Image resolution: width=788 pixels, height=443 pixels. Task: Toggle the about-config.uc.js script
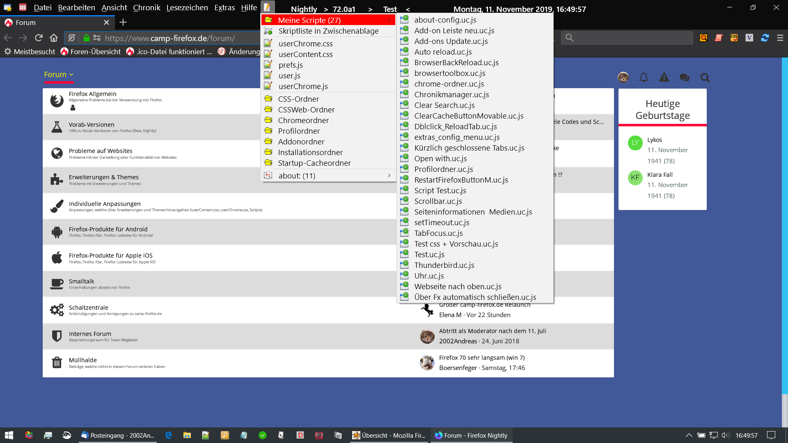point(445,20)
